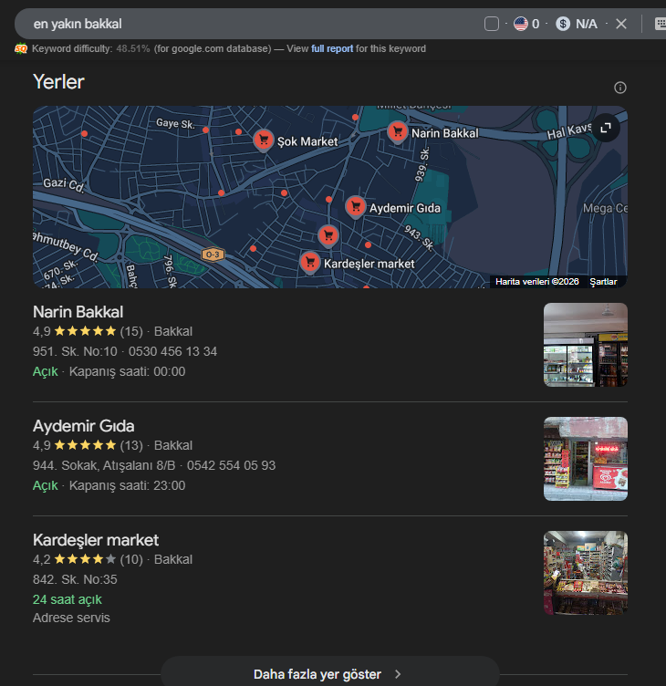This screenshot has height=686, width=666.
Task: Click the SEOquake logo icon
Action: 21,48
